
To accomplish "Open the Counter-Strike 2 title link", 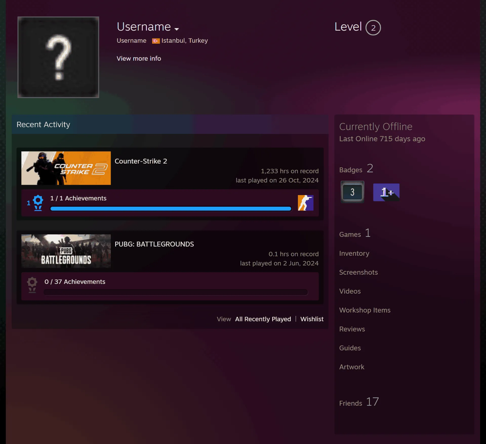I will tap(141, 161).
